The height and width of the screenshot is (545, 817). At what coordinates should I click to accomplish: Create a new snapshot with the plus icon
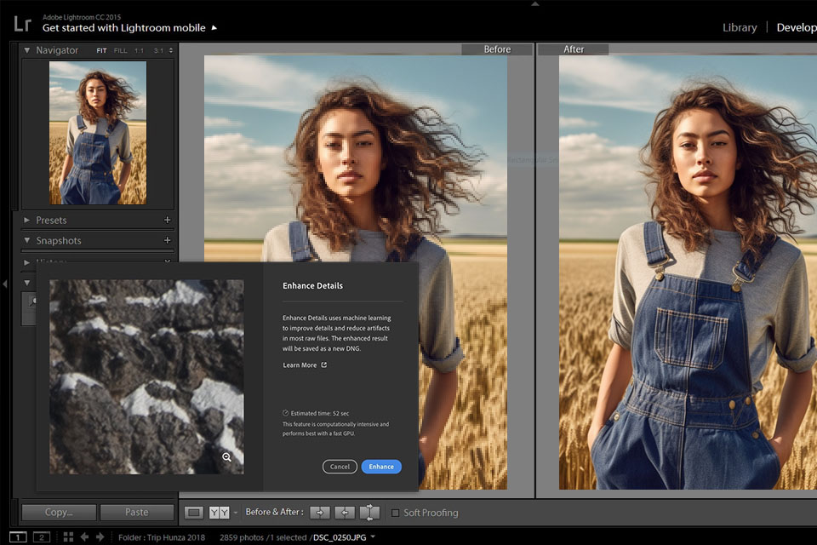click(x=168, y=240)
